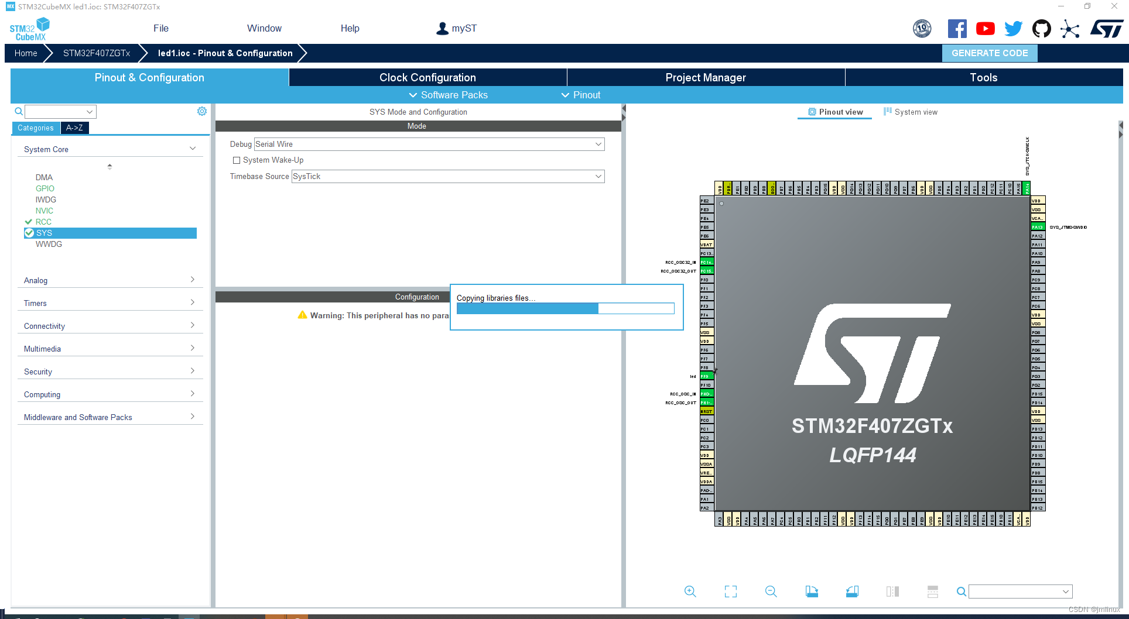This screenshot has height=619, width=1129.
Task: Click the ST logo in the top-right corner
Action: coord(1107,27)
